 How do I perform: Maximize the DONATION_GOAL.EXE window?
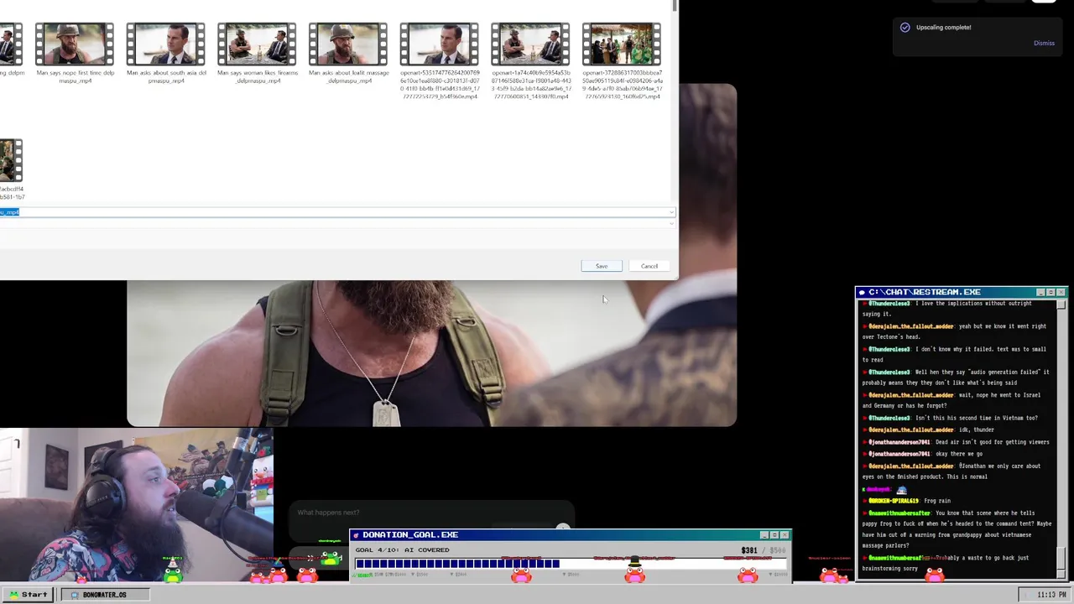pos(774,535)
